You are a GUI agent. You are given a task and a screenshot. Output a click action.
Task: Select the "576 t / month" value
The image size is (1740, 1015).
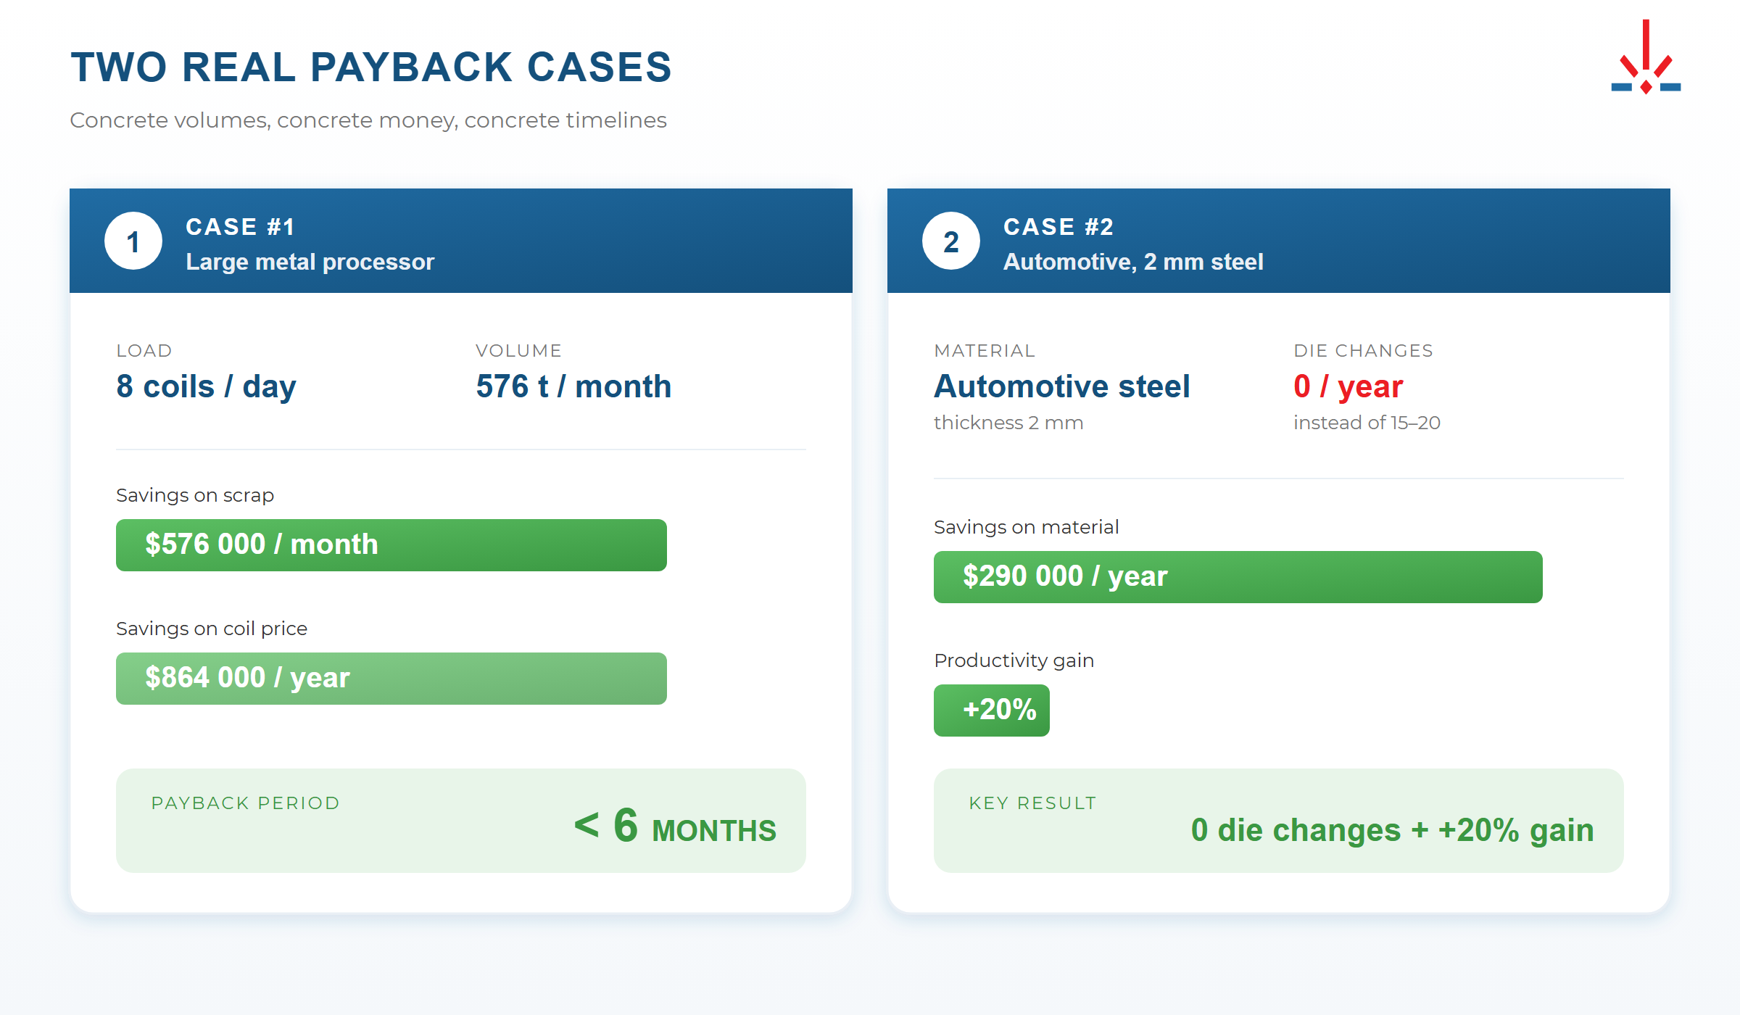point(573,386)
